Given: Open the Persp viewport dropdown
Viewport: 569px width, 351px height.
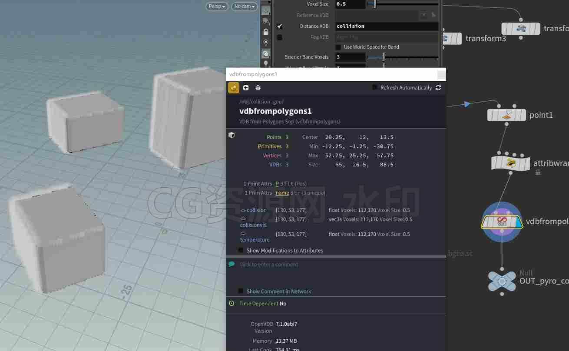Looking at the screenshot, I should click(217, 7).
